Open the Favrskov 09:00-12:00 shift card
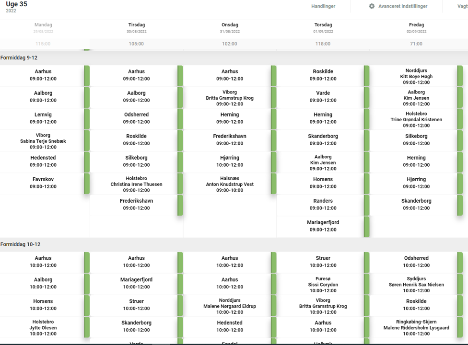The width and height of the screenshot is (468, 345). [43, 183]
